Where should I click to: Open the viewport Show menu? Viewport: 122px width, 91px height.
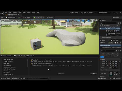point(19,21)
